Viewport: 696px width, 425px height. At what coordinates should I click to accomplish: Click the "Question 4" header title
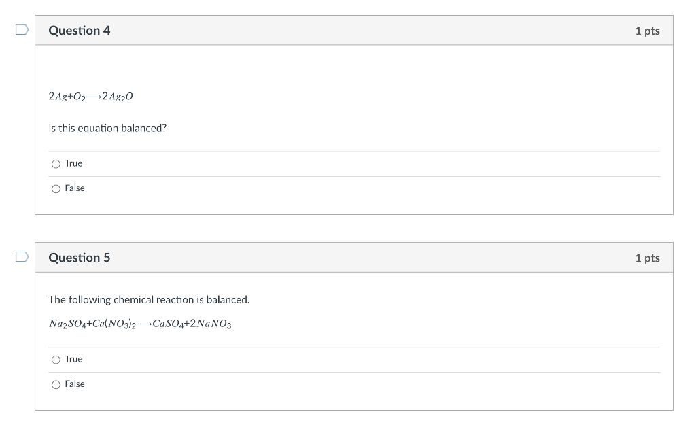pyautogui.click(x=79, y=31)
